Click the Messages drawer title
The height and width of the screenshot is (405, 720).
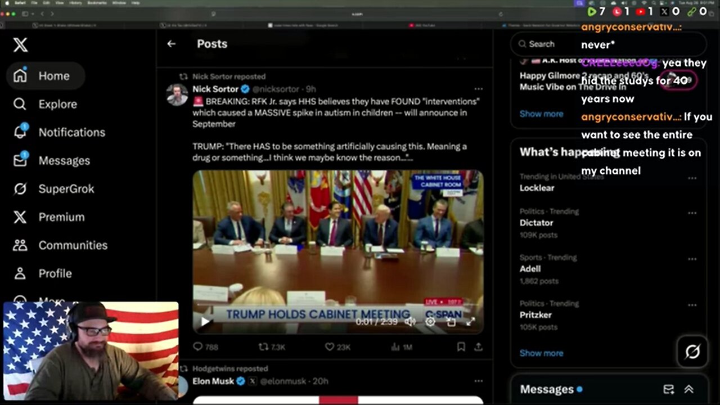tap(547, 389)
